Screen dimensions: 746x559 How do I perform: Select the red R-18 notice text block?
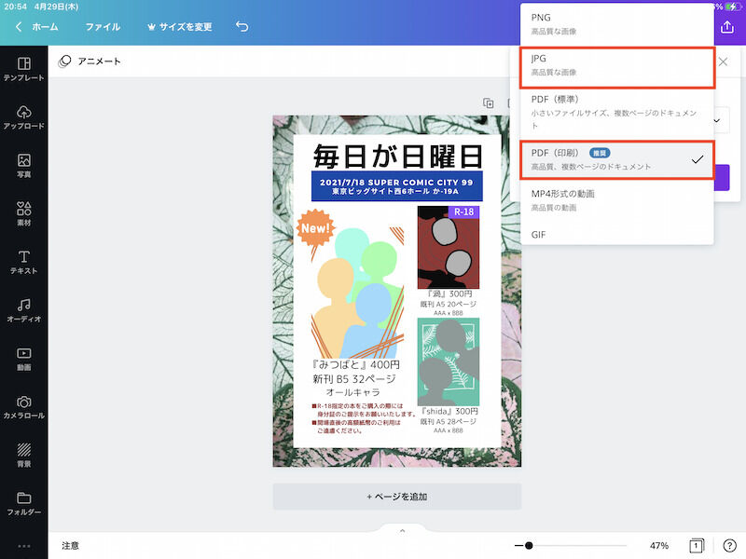click(x=364, y=418)
